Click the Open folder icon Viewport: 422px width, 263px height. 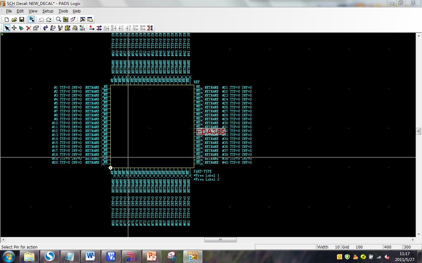click(14, 19)
